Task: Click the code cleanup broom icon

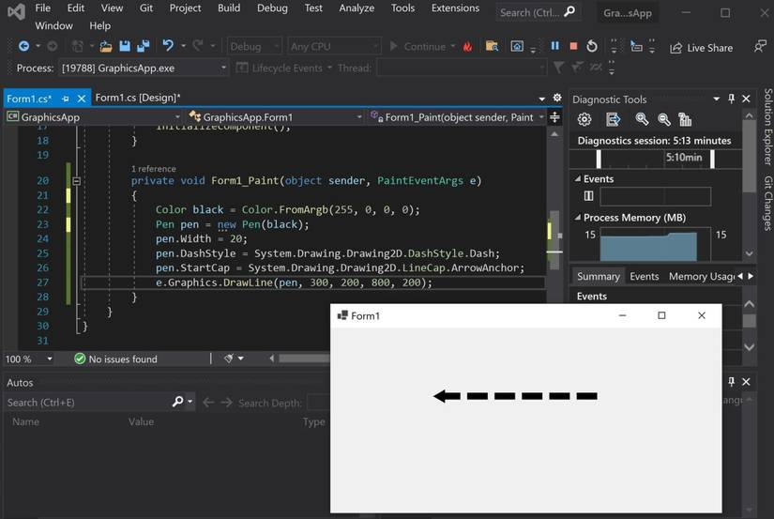Action: tap(228, 359)
